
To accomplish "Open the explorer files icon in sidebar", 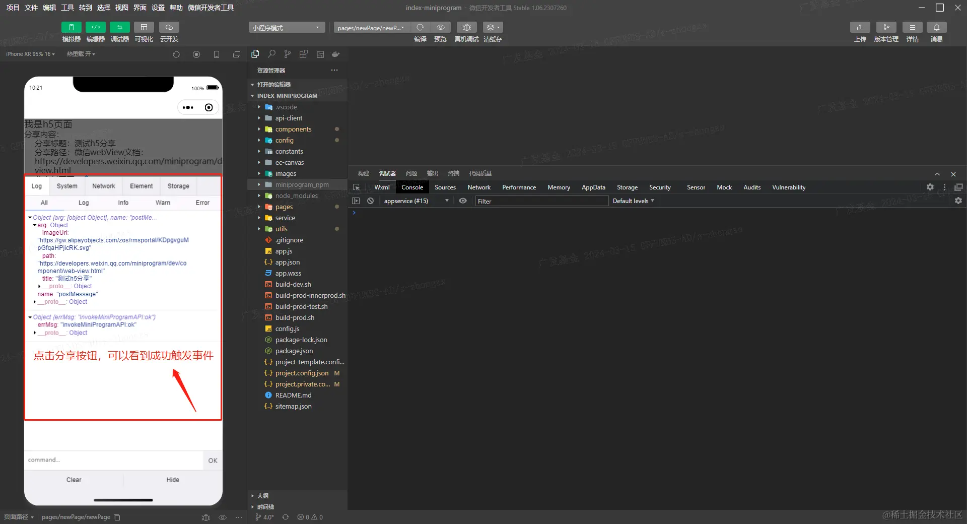I will [x=255, y=54].
